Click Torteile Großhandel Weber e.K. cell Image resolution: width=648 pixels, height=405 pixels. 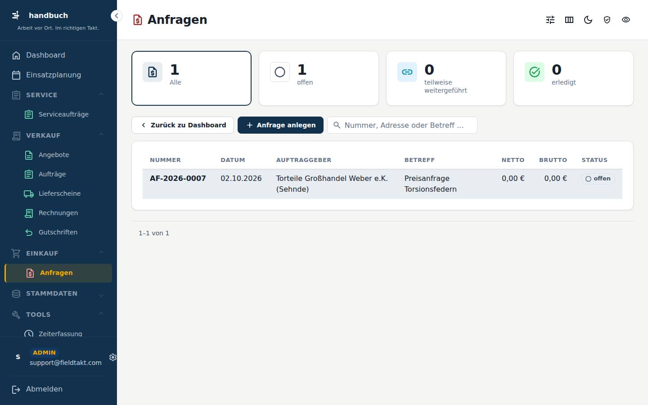coord(332,184)
